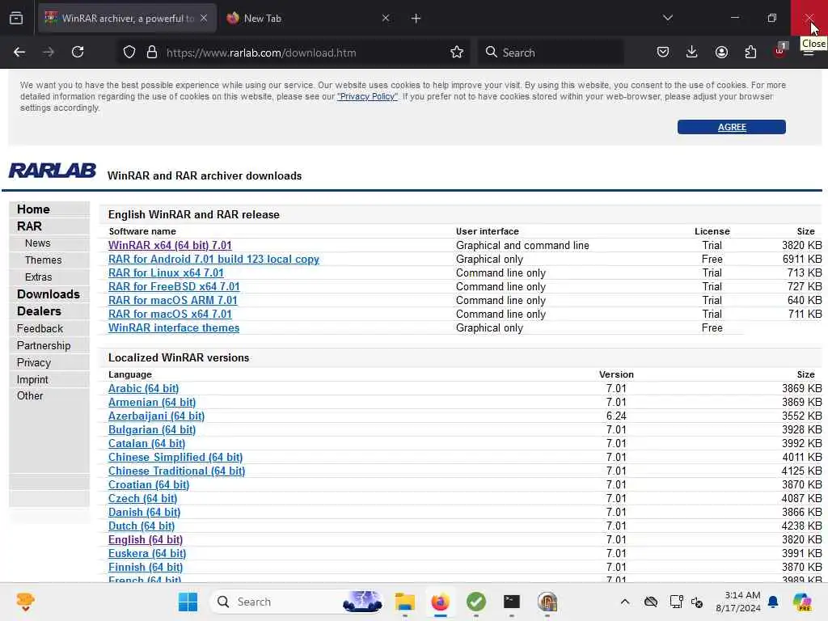The width and height of the screenshot is (828, 621).
Task: Open the Firefox Downloads panel
Action: pos(692,53)
